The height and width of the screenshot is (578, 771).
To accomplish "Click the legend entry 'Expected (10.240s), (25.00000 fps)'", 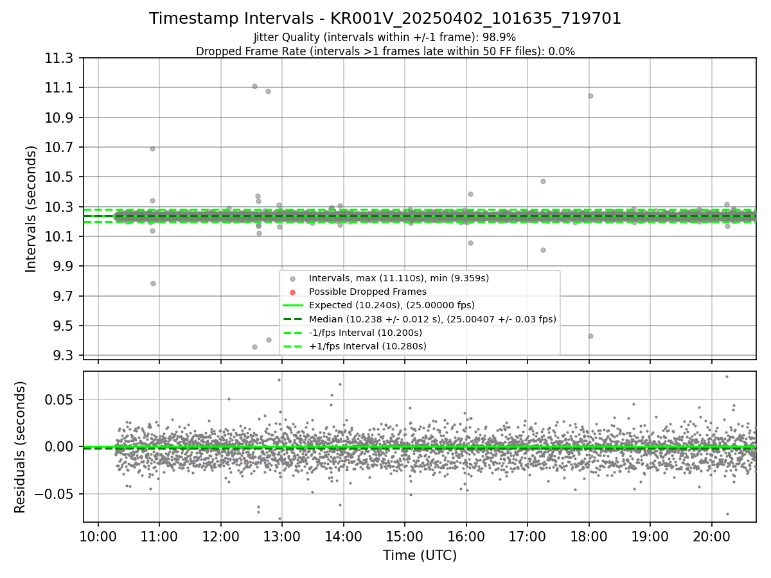I will [x=392, y=305].
